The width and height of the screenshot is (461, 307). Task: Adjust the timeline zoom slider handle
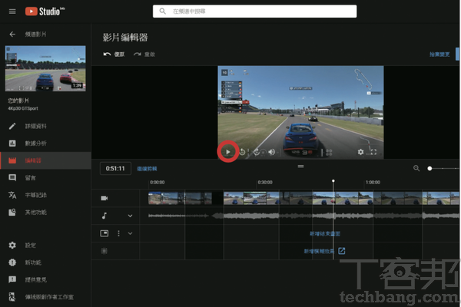tap(429, 168)
